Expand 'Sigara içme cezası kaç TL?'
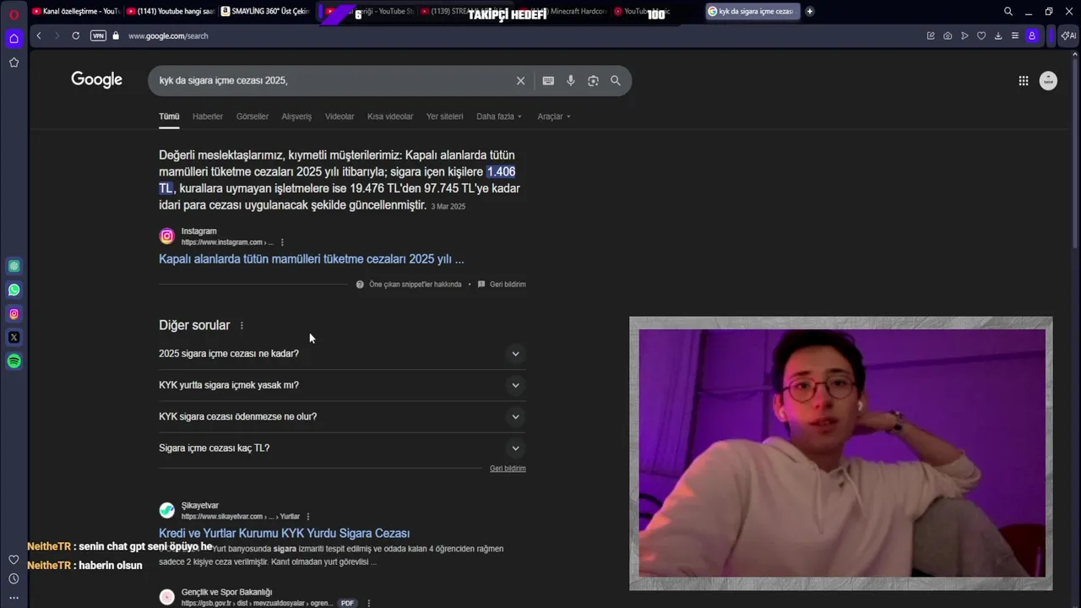The width and height of the screenshot is (1081, 608). tap(342, 448)
